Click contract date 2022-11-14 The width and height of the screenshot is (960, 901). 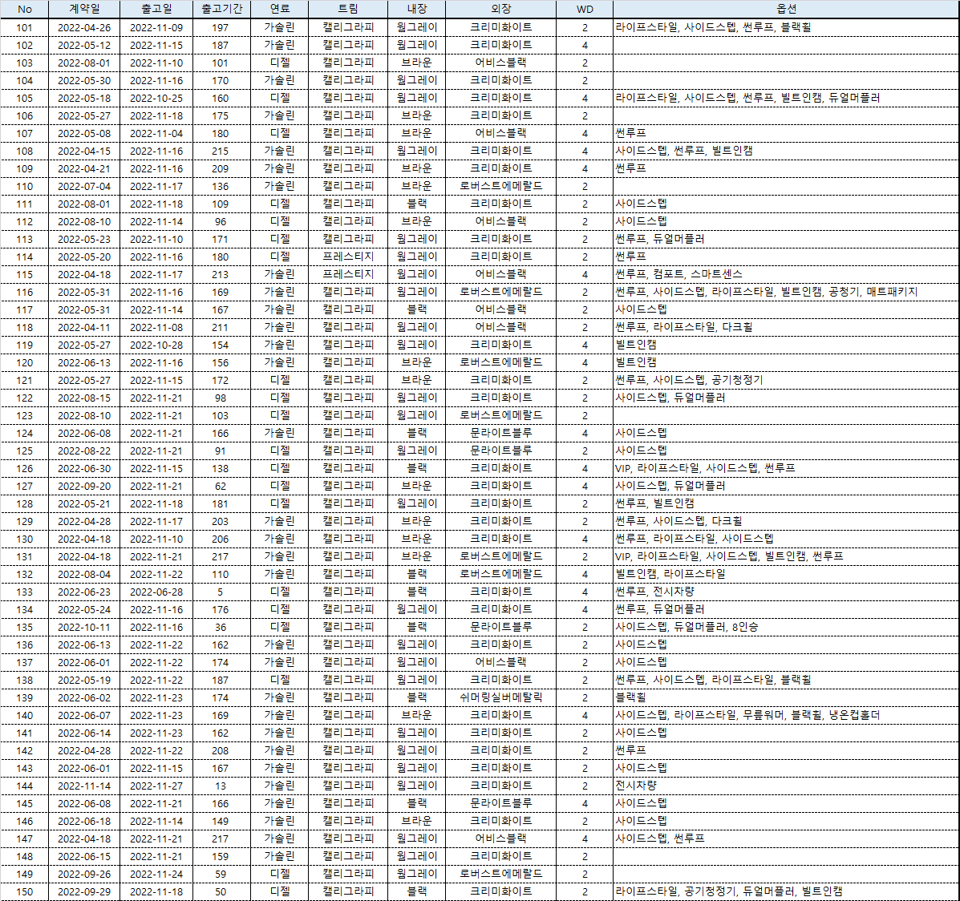click(x=84, y=786)
